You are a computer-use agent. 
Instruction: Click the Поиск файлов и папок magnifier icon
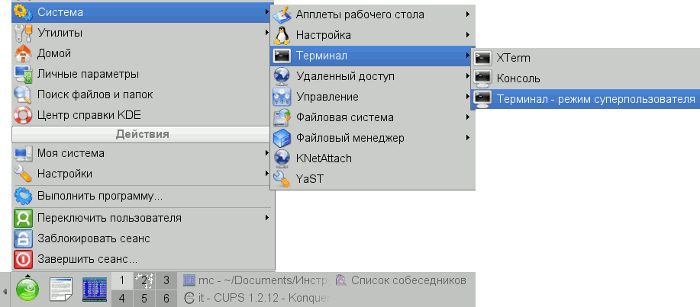pos(23,94)
